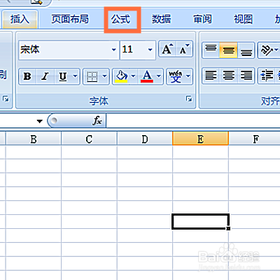Switch to 插入 ribbon tab
Viewport: 280px width, 280px height.
pos(20,19)
